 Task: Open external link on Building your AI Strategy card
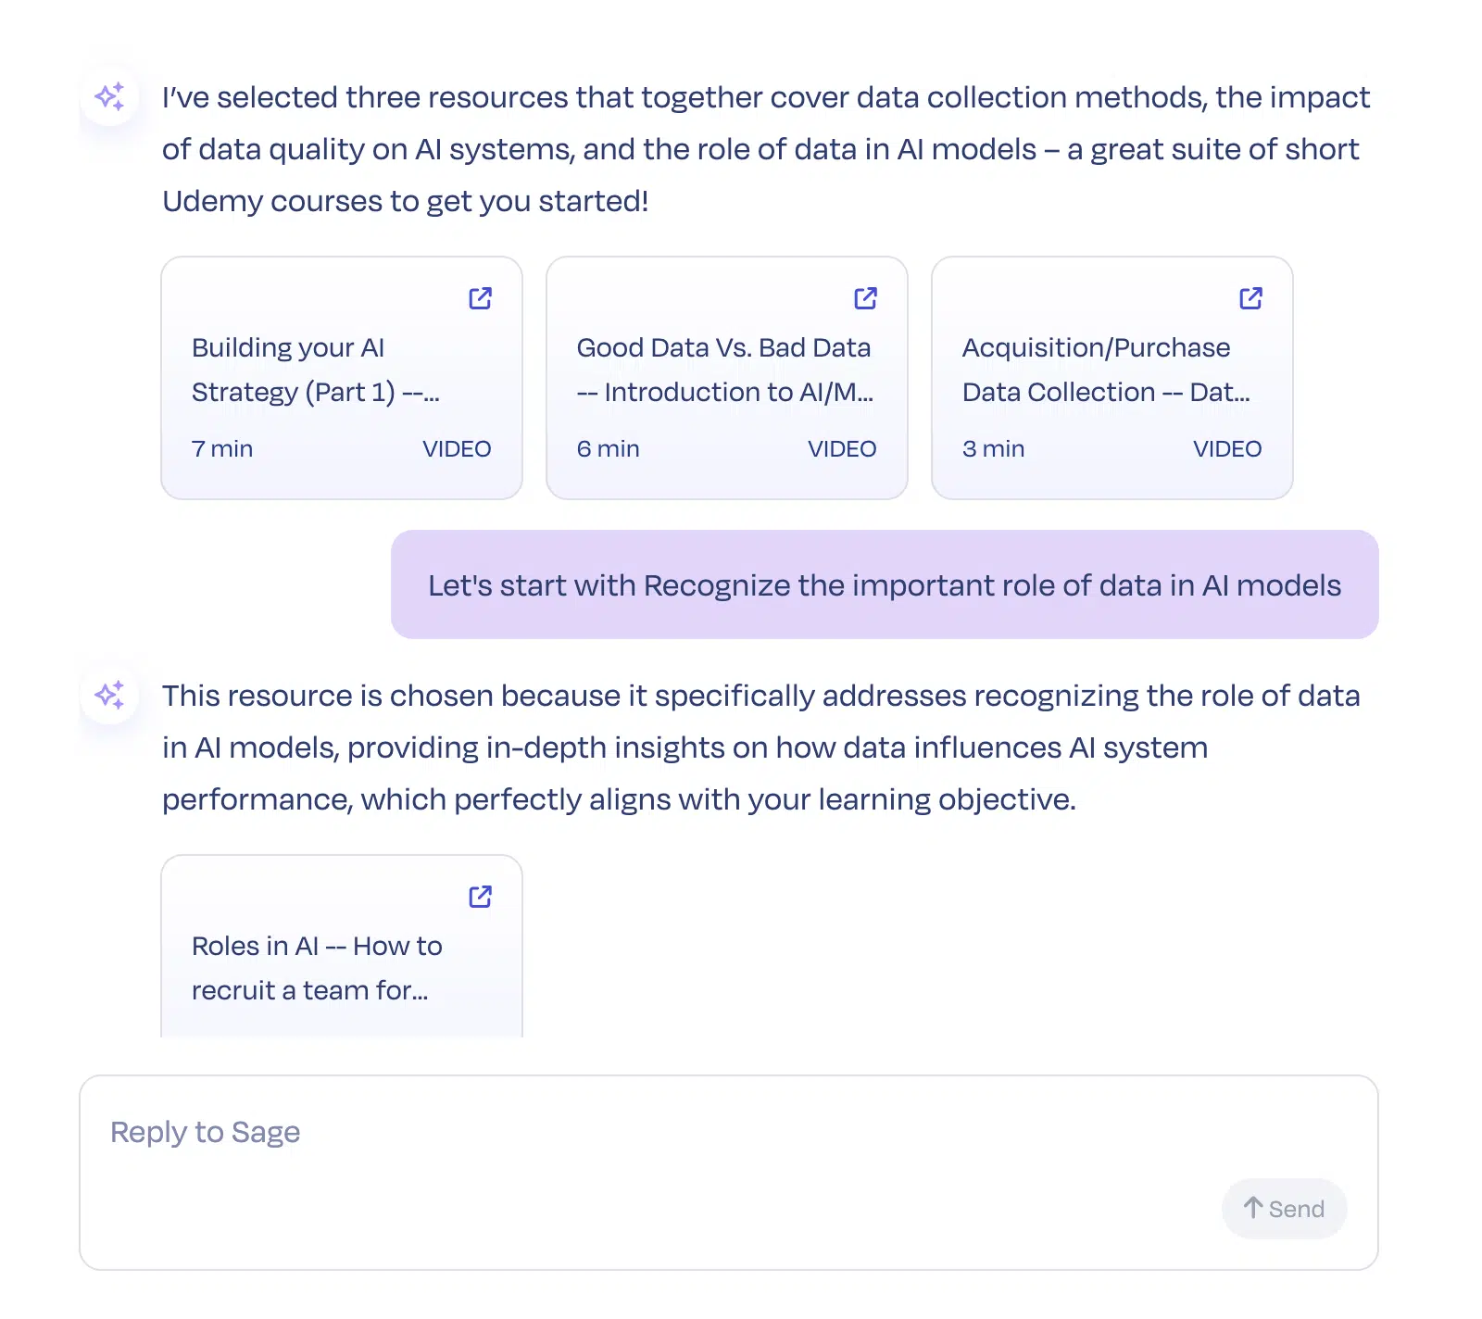[480, 298]
